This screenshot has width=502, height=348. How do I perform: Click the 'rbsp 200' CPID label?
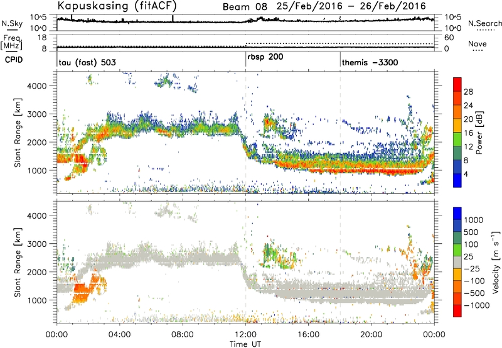pos(265,57)
